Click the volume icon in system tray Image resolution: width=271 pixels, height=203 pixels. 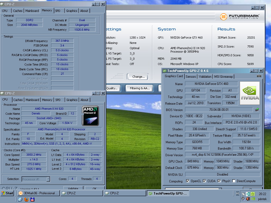[x=248, y=199]
